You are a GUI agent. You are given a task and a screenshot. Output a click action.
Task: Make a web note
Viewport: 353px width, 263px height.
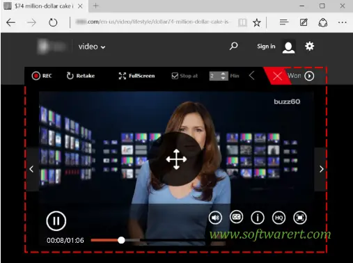pyautogui.click(x=304, y=22)
